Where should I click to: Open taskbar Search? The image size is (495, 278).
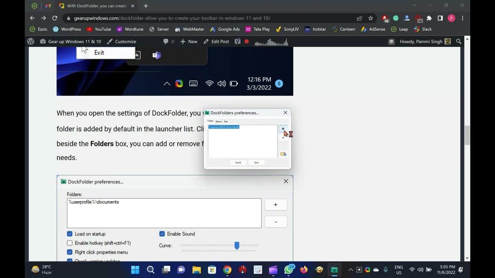tap(150, 270)
